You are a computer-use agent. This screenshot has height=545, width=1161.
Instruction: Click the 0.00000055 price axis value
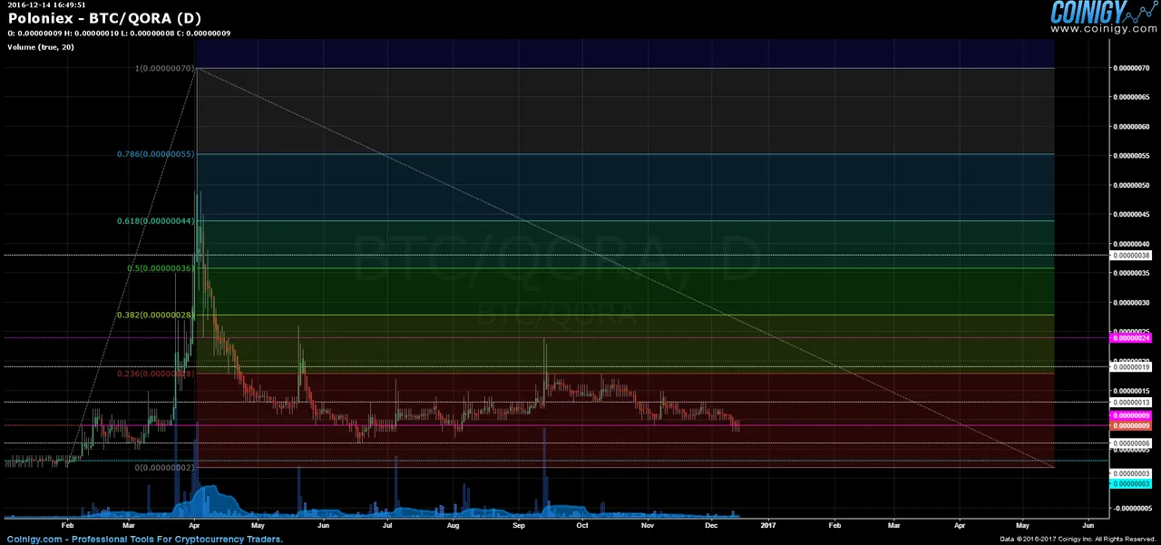pyautogui.click(x=1133, y=156)
